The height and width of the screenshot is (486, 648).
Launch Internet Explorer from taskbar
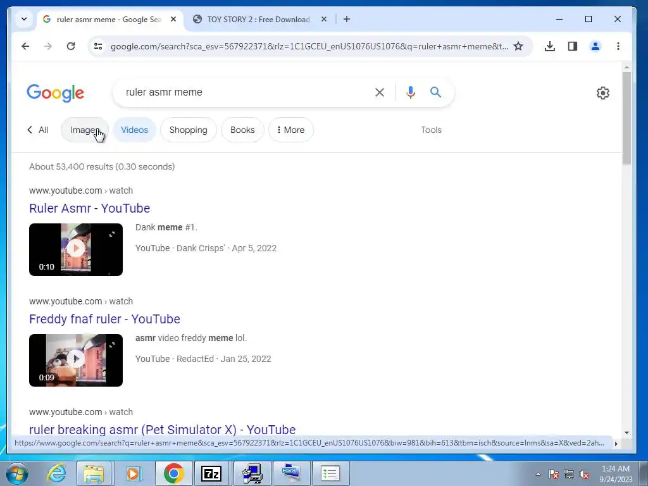click(x=56, y=473)
